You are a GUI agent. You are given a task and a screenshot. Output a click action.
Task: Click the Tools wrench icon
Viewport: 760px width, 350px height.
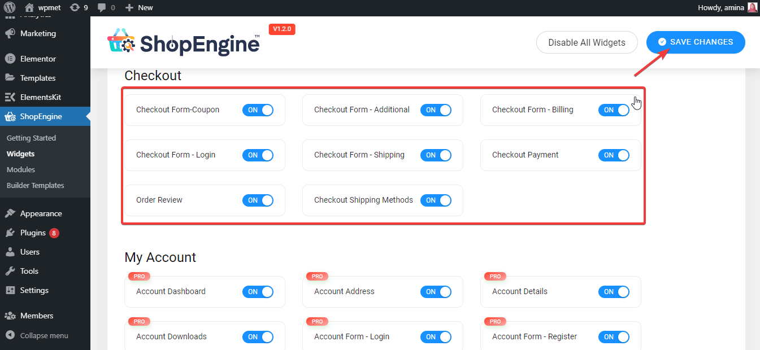point(10,271)
